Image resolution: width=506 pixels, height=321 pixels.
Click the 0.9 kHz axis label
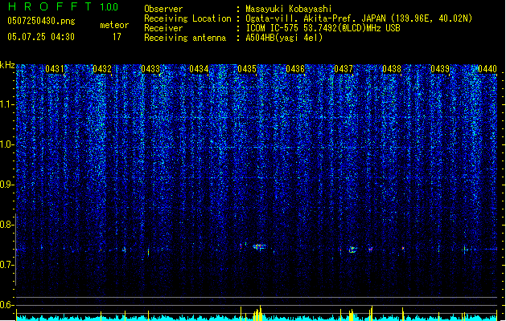(x=6, y=185)
